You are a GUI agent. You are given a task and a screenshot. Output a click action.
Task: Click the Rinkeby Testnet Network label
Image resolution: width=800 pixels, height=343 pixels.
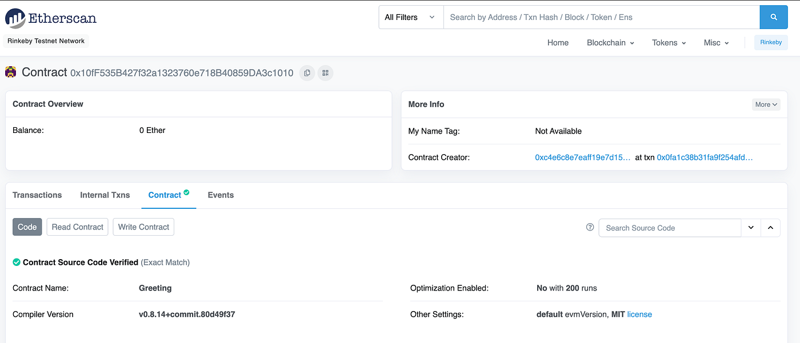46,41
